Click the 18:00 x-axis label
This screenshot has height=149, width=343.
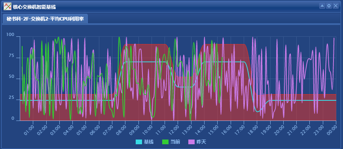click(252, 130)
